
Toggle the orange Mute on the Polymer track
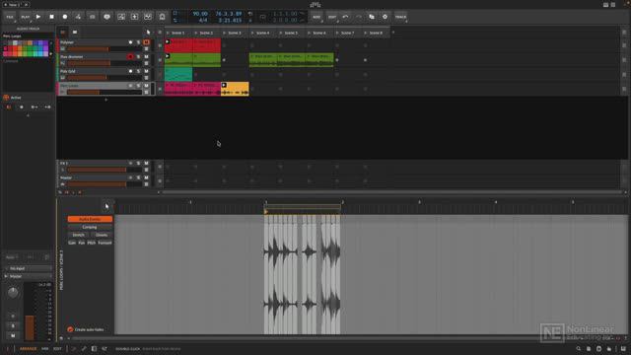[x=147, y=42]
